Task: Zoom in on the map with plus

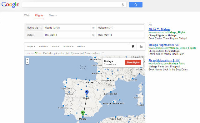Action: (x=27, y=59)
